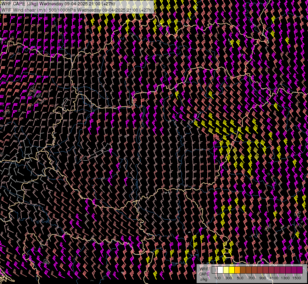Click the J/kg unit label in the legend
The height and width of the screenshot is (284, 308).
(x=204, y=279)
